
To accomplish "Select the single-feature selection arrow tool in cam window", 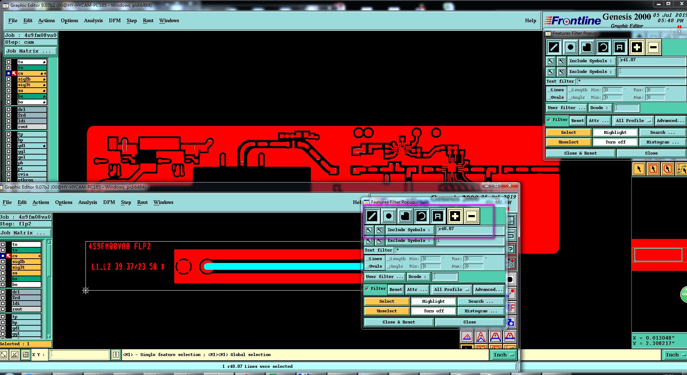I will [x=639, y=169].
